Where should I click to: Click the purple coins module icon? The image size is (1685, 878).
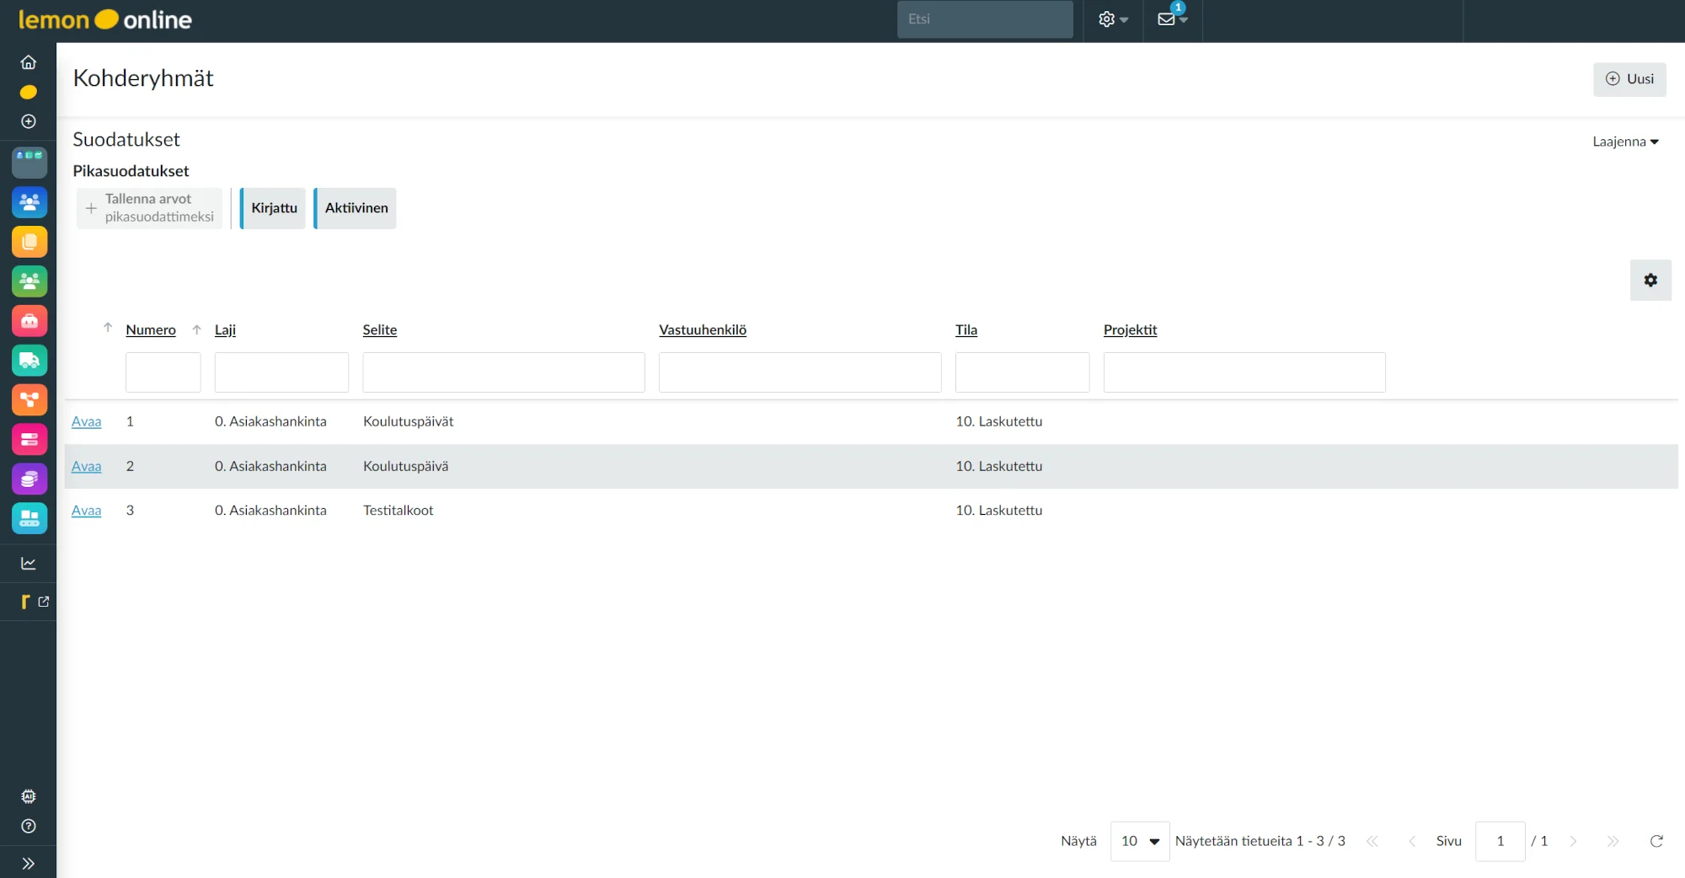(x=29, y=479)
